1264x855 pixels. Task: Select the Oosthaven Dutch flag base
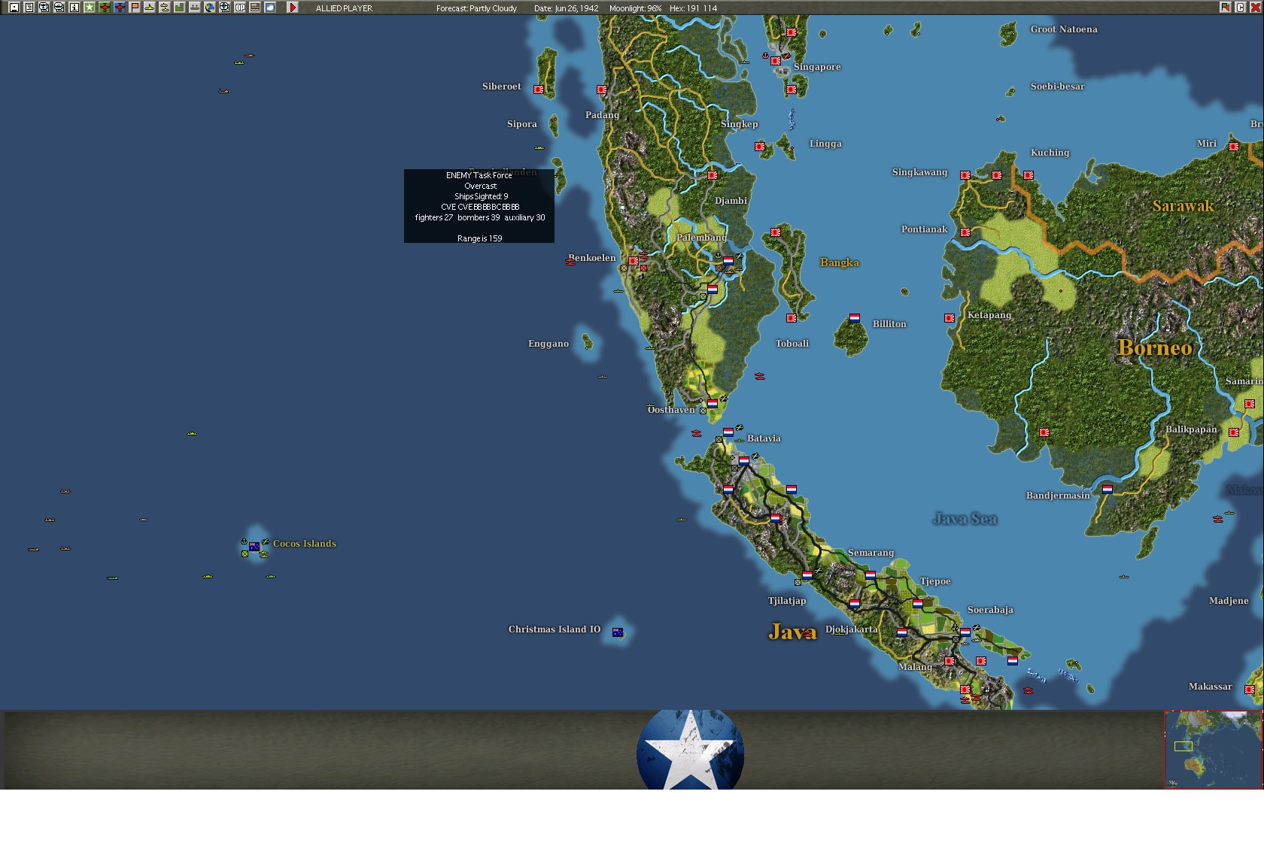pos(713,404)
